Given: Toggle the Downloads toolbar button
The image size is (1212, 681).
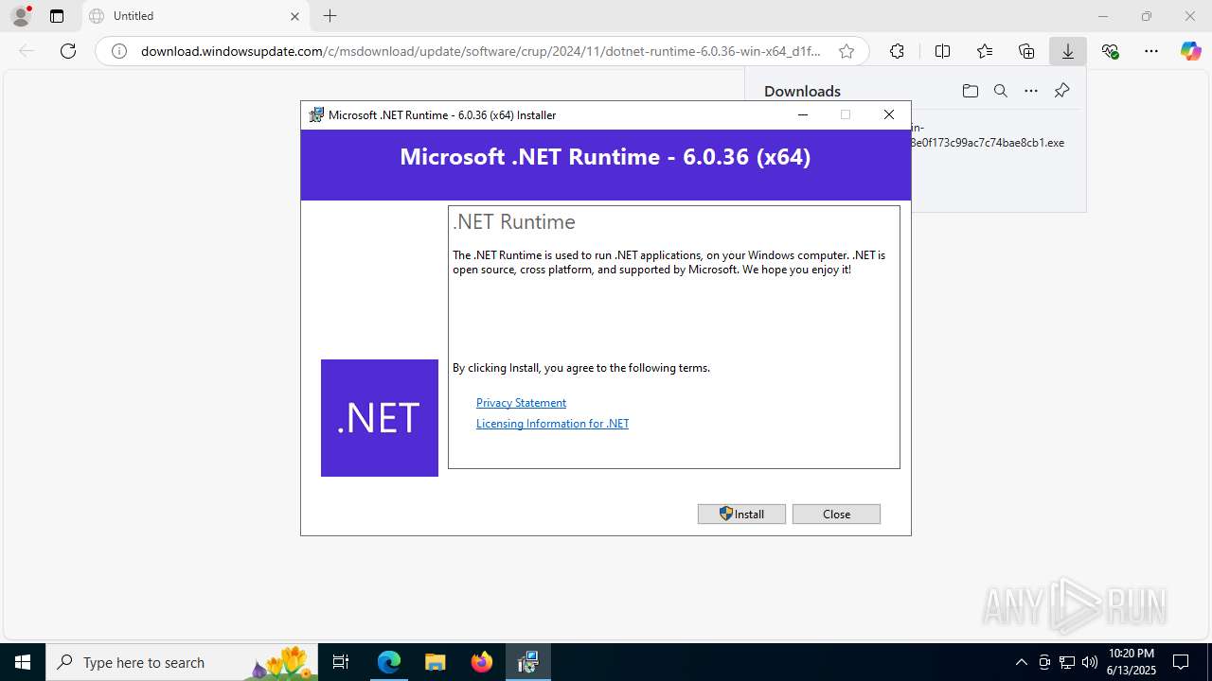Looking at the screenshot, I should point(1068,51).
